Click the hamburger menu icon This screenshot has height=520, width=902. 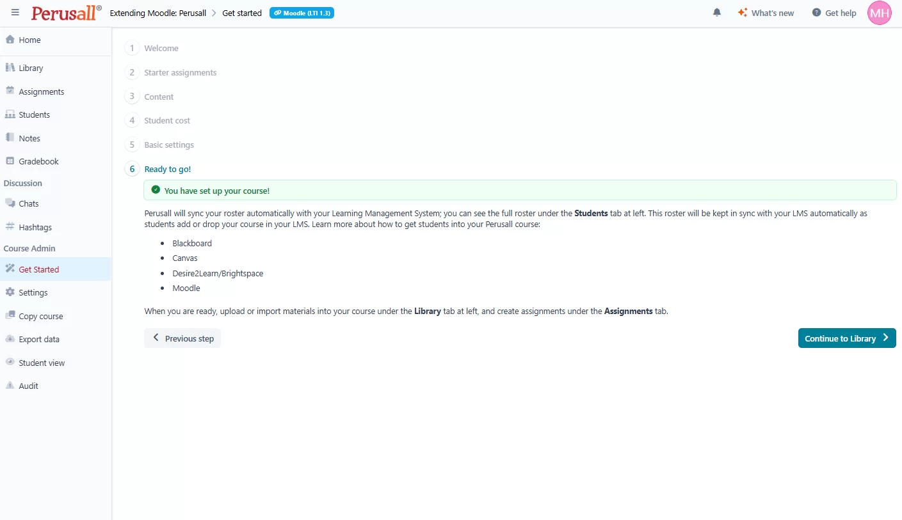15,13
